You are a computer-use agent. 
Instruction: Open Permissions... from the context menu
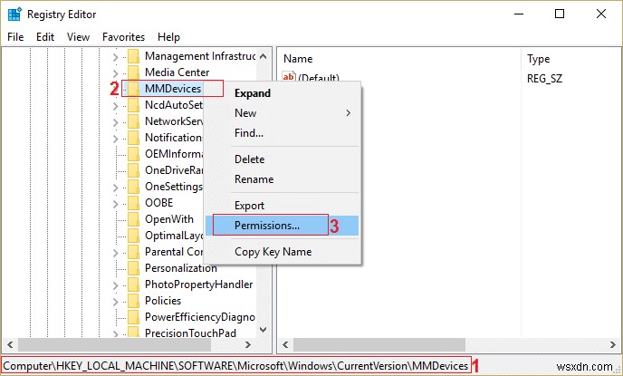click(283, 226)
